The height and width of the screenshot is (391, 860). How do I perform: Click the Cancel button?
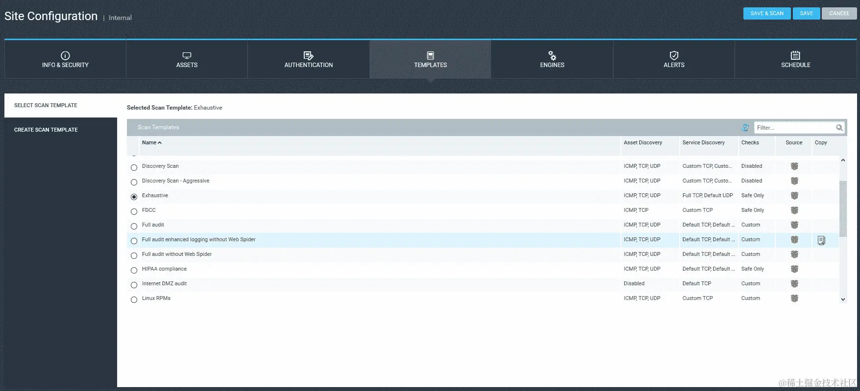tap(839, 13)
